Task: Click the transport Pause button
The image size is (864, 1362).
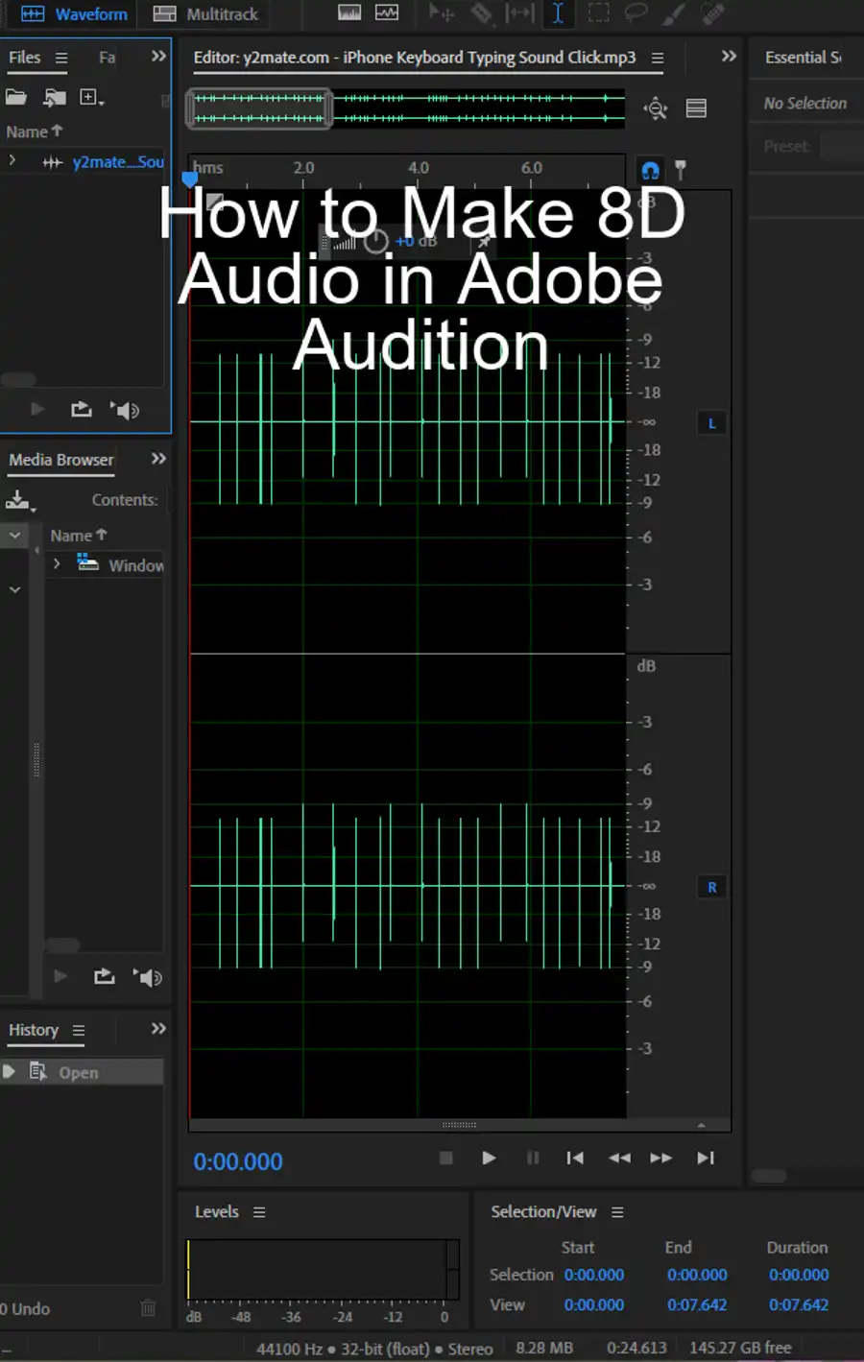Action: click(x=533, y=1158)
